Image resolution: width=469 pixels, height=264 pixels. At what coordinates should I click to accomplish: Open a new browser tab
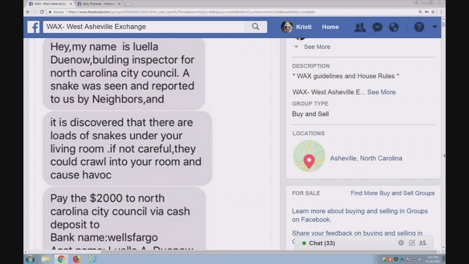pyautogui.click(x=128, y=4)
